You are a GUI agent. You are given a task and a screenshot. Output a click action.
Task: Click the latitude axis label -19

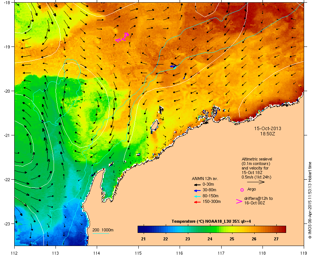pyautogui.click(x=7, y=46)
